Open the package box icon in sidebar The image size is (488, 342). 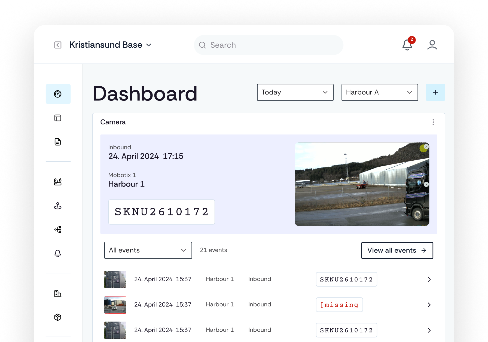point(58,317)
